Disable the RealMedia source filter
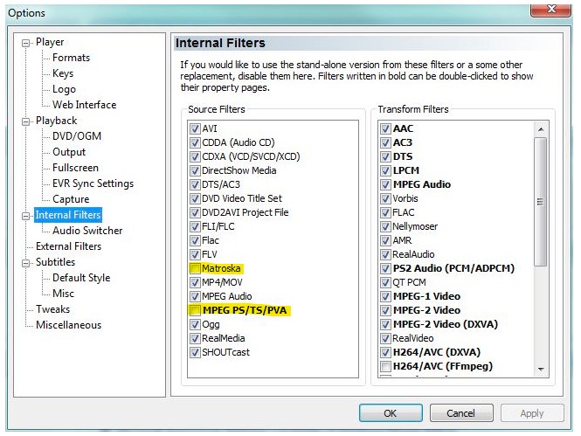 click(x=195, y=338)
